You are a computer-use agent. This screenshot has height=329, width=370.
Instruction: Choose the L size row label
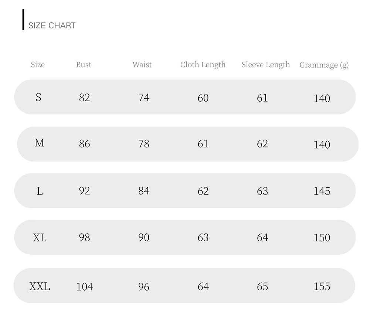click(40, 191)
